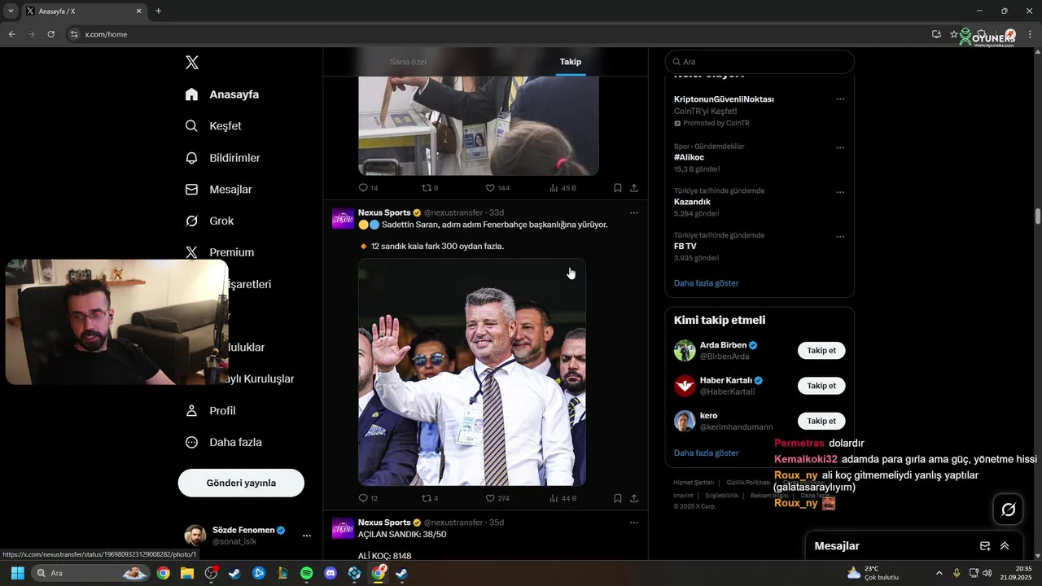
Task: Compose new message in Mesajlar drawer
Action: point(985,546)
